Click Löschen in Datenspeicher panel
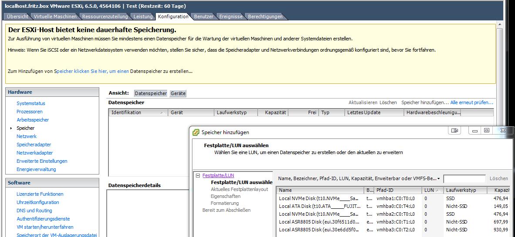 pyautogui.click(x=388, y=102)
